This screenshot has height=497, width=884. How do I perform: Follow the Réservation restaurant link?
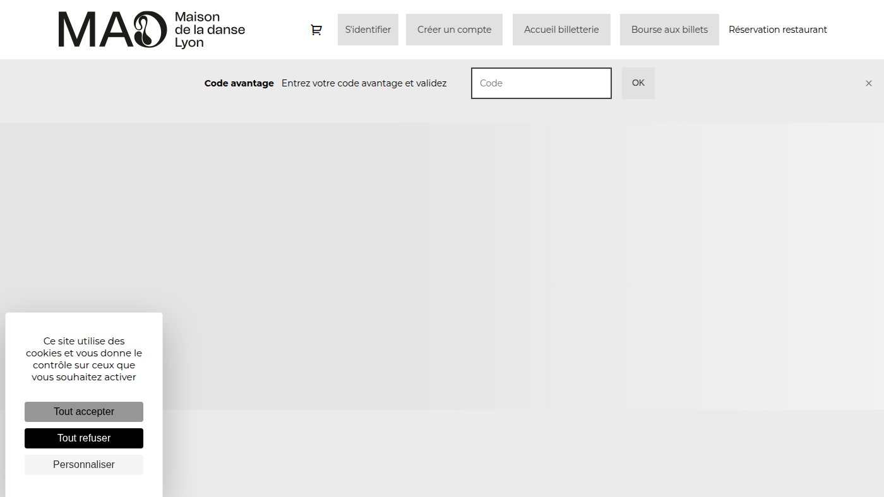click(x=778, y=30)
